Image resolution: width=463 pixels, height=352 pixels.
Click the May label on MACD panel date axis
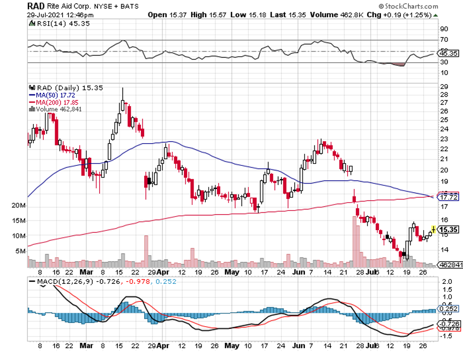(232, 346)
